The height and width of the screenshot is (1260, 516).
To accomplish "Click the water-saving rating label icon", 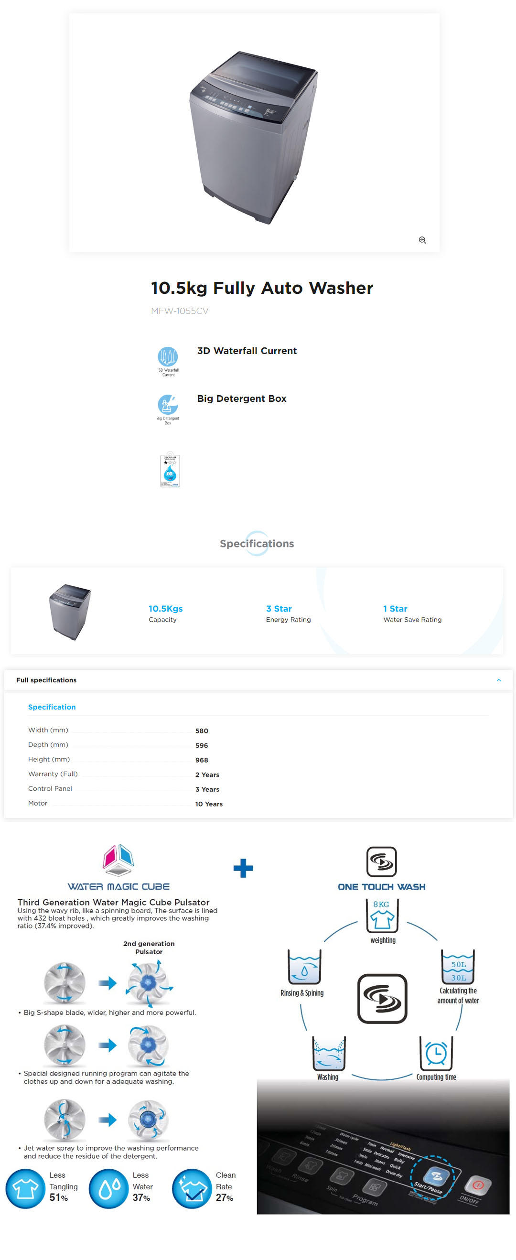I will pyautogui.click(x=170, y=470).
